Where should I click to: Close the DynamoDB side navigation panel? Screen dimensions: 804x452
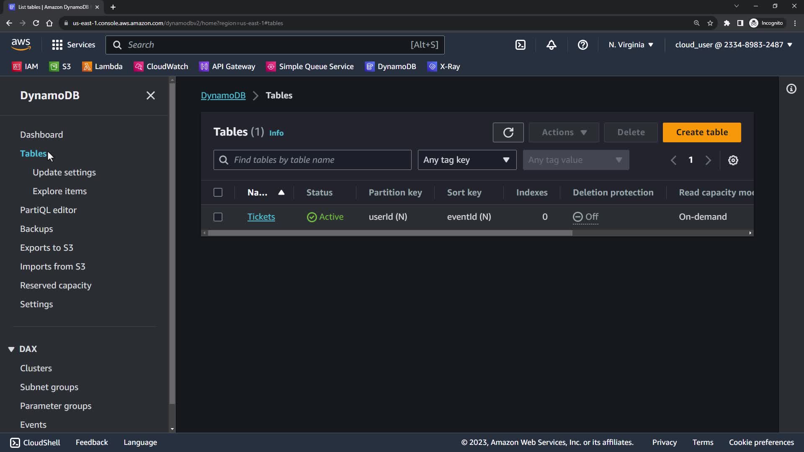tap(151, 95)
